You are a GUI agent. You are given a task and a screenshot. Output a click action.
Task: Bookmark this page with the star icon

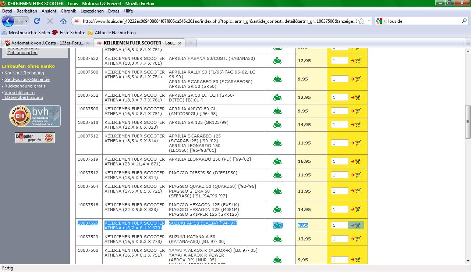tap(361, 21)
